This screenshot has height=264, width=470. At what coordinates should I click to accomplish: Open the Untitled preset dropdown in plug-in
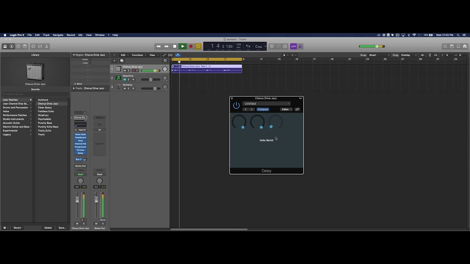[266, 103]
